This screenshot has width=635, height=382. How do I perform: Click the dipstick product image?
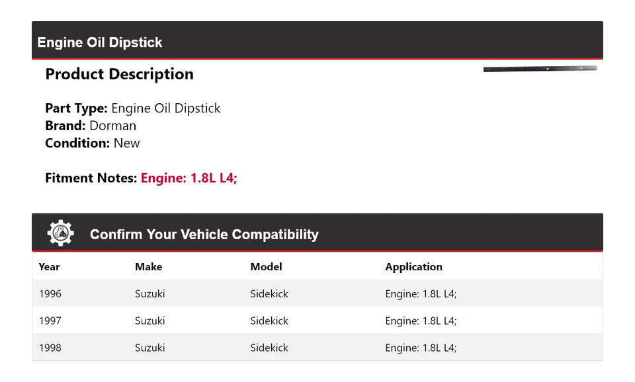(540, 69)
